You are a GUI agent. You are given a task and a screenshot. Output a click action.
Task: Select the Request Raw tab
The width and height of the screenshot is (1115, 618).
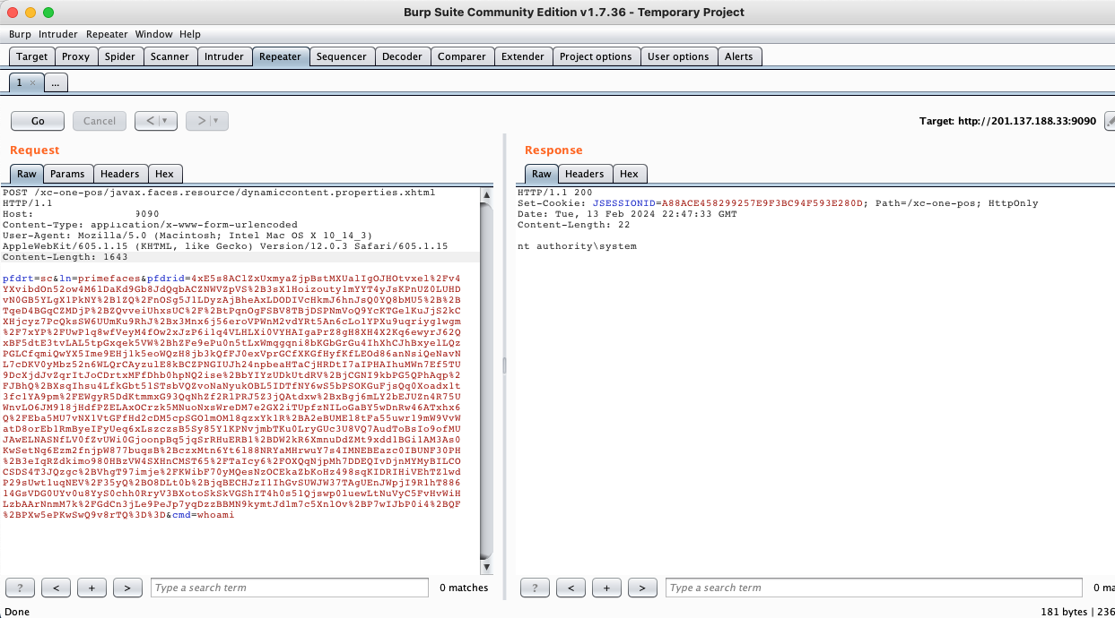coord(27,174)
